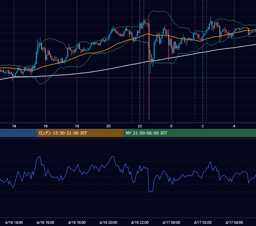This screenshot has height=226, width=256.
Task: Click the price chart time label 0
Action: click(171, 126)
